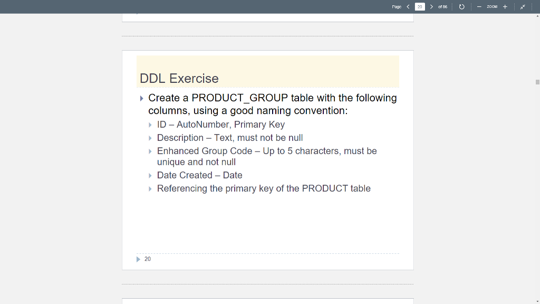
Task: Select the zoom in plus icon
Action: click(x=505, y=7)
